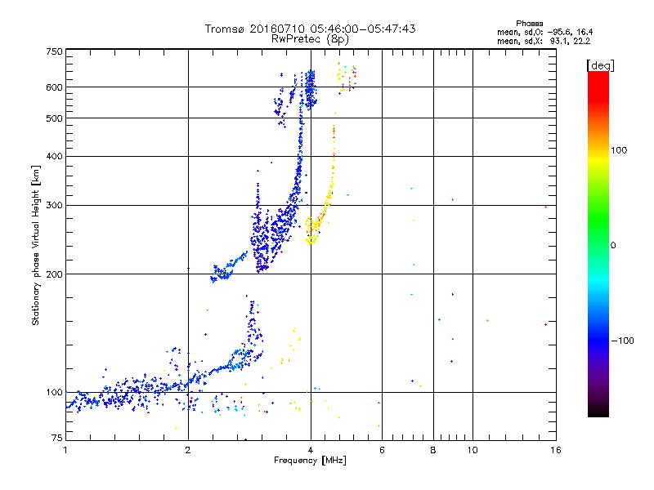Click the x-axis tick label "6"
654x490 pixels.
click(382, 450)
